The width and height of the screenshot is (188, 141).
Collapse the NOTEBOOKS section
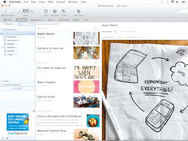tap(2, 30)
